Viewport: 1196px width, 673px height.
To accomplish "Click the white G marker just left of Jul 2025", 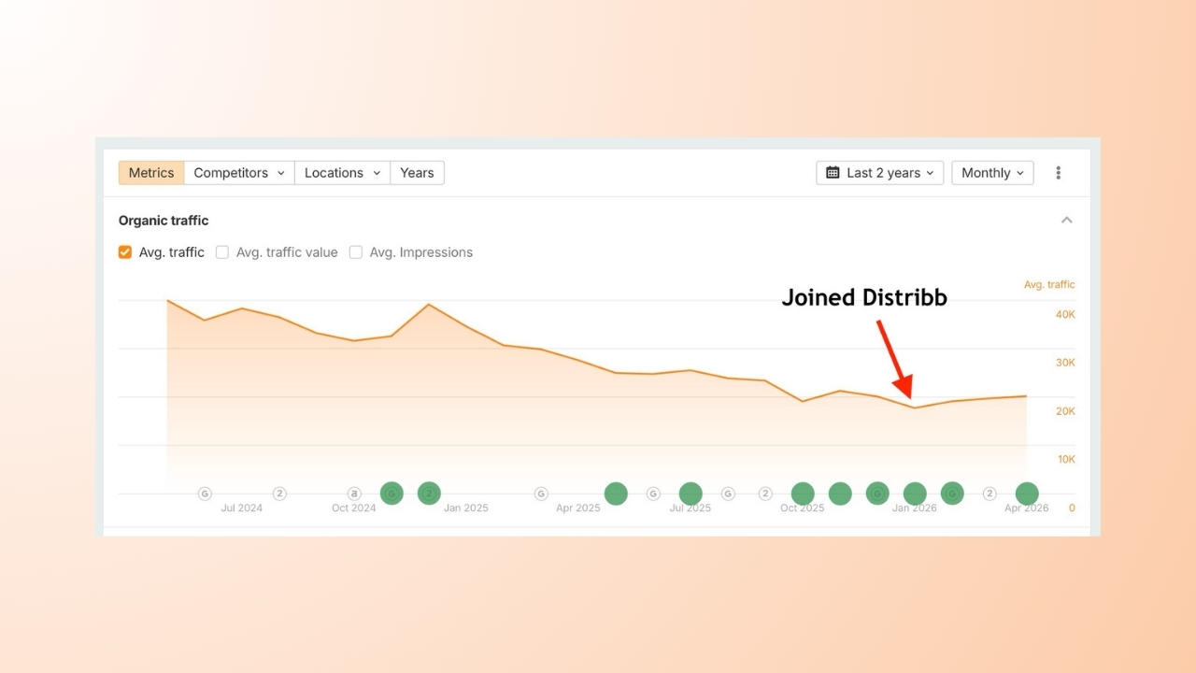I will (x=653, y=494).
